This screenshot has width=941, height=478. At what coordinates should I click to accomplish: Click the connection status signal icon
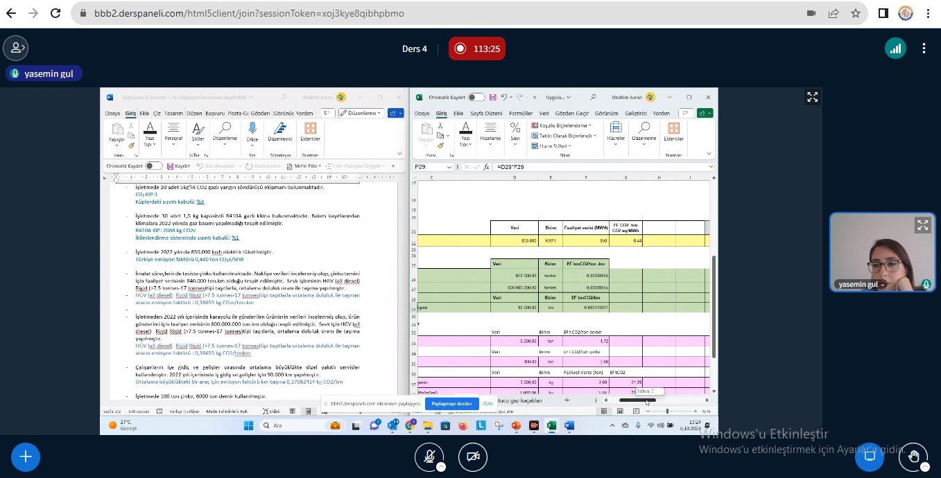click(895, 48)
